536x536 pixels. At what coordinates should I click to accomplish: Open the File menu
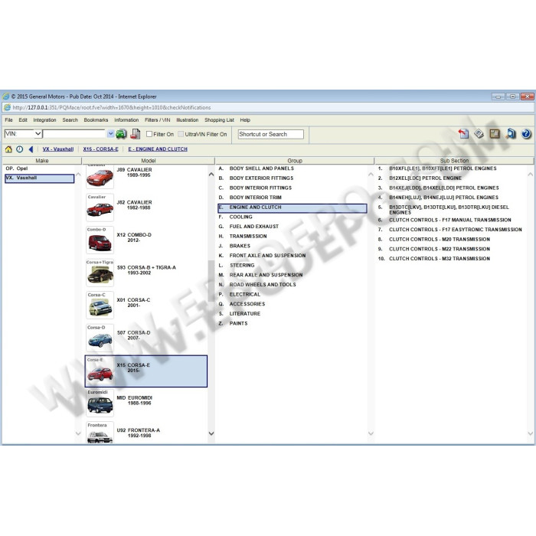click(x=8, y=120)
